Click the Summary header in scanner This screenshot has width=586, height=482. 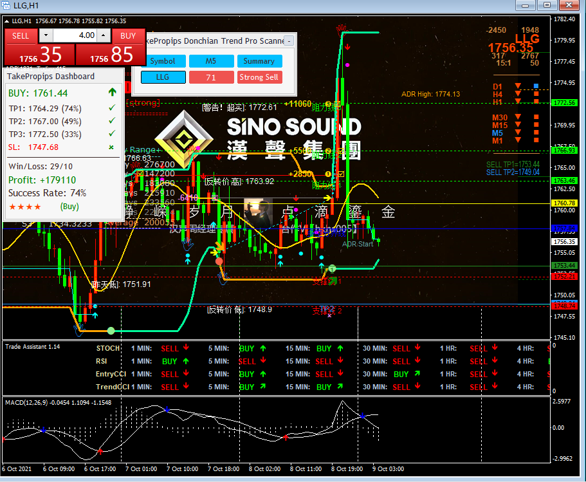[x=259, y=61]
